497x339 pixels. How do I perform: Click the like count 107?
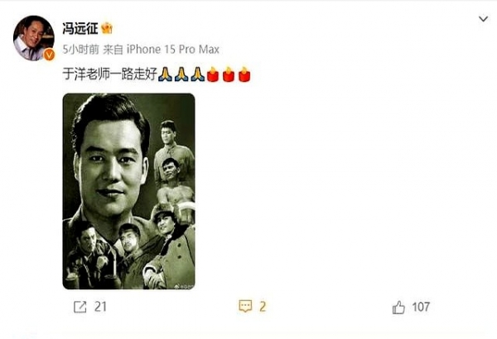(421, 307)
